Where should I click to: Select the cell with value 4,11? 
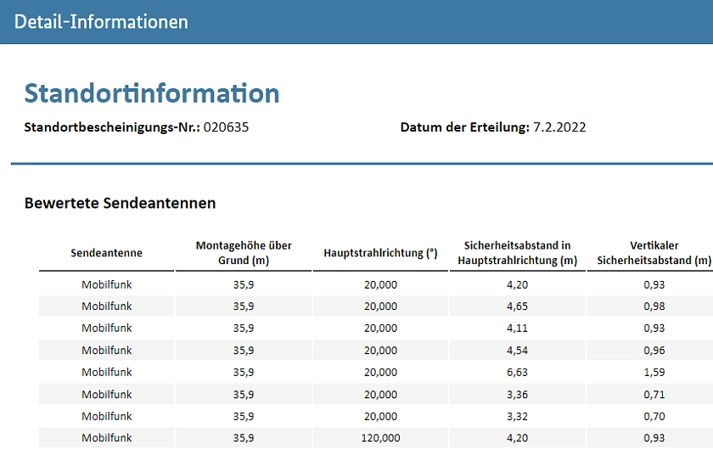point(517,328)
